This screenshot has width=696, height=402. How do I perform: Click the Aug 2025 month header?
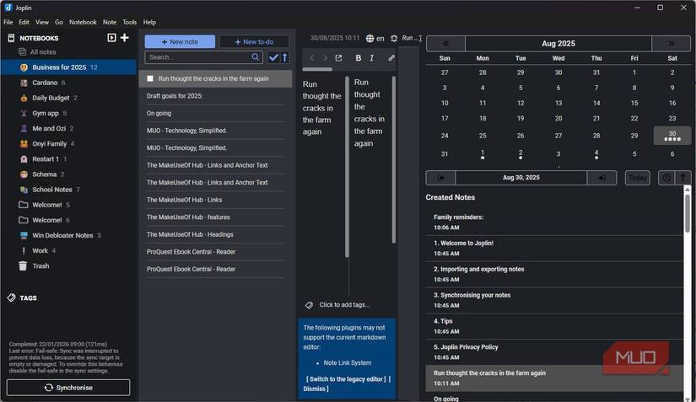click(558, 44)
